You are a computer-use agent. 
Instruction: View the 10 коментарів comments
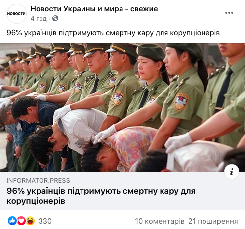pyautogui.click(x=160, y=221)
